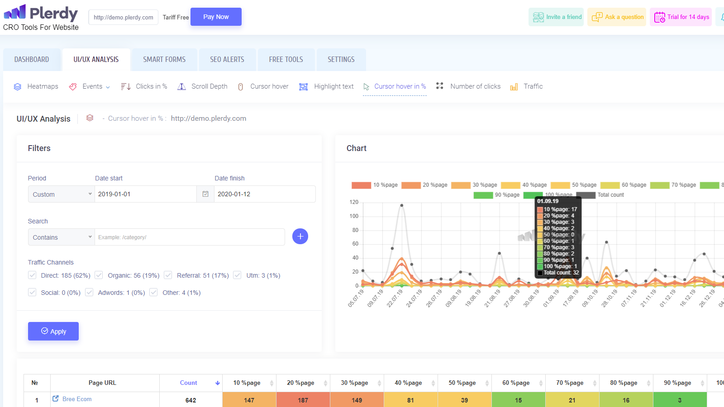724x407 pixels.
Task: Toggle the Organic traffic channel checkbox
Action: (x=99, y=275)
